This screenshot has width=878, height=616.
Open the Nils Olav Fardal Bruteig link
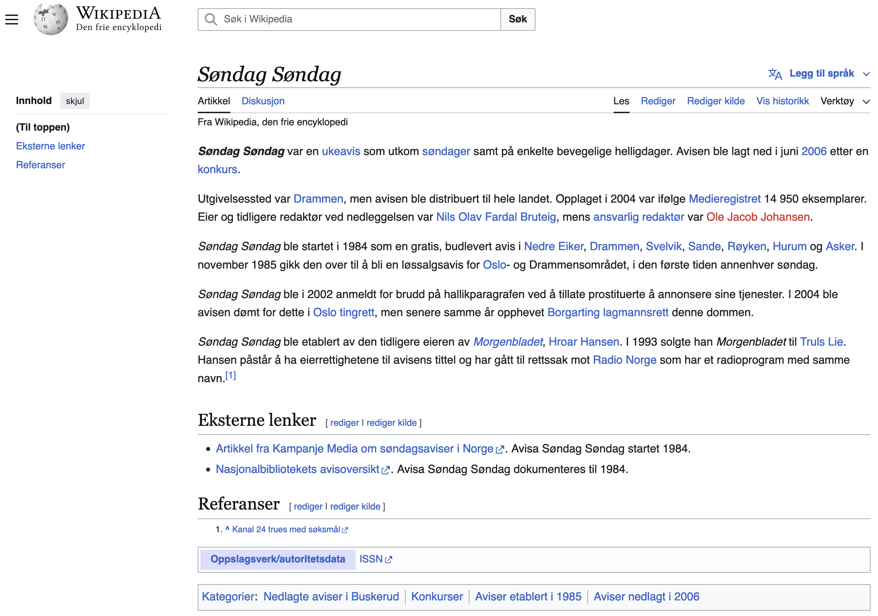click(496, 217)
